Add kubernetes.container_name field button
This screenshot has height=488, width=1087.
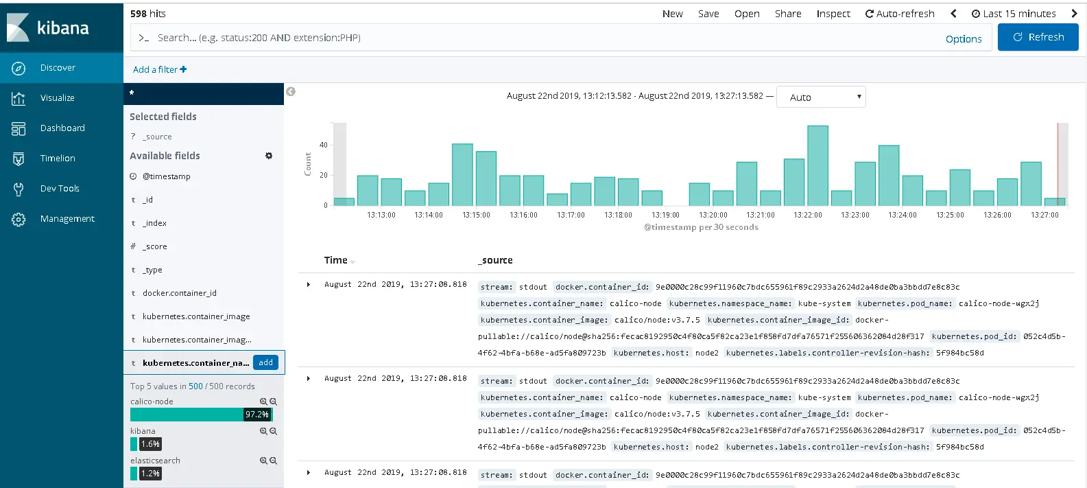265,362
